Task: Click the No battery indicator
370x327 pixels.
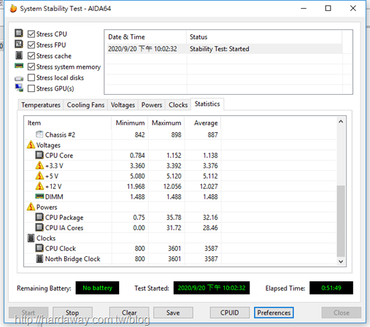Action: [97, 288]
